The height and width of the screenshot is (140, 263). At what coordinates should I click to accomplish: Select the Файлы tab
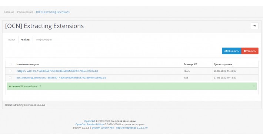pos(26,39)
